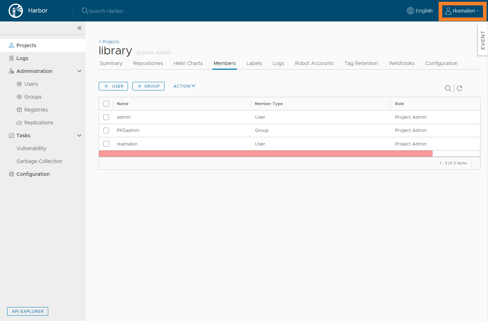Refresh the members list
Image resolution: width=488 pixels, height=321 pixels.
coord(460,88)
